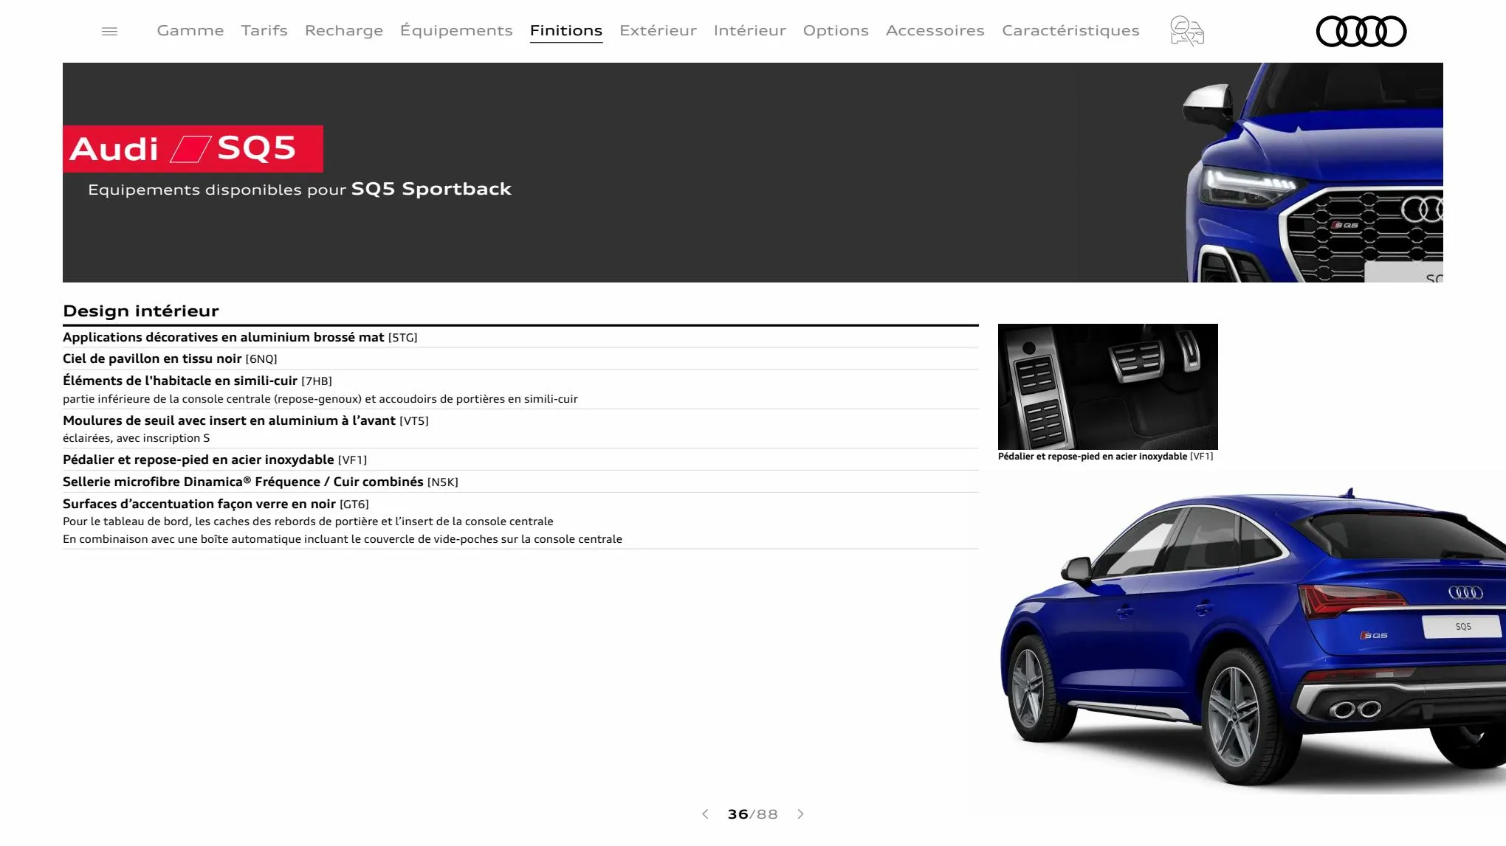This screenshot has width=1506, height=846.
Task: Open the Extérieur tab
Action: pyautogui.click(x=658, y=30)
